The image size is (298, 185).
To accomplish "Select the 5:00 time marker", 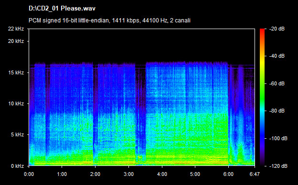I will (x=195, y=174).
